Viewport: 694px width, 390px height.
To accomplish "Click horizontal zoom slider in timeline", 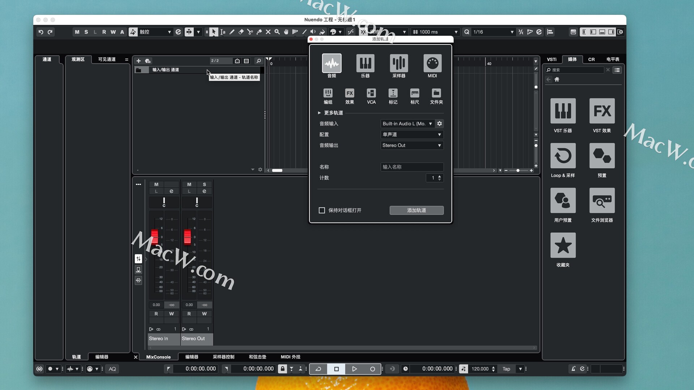I will click(x=518, y=170).
